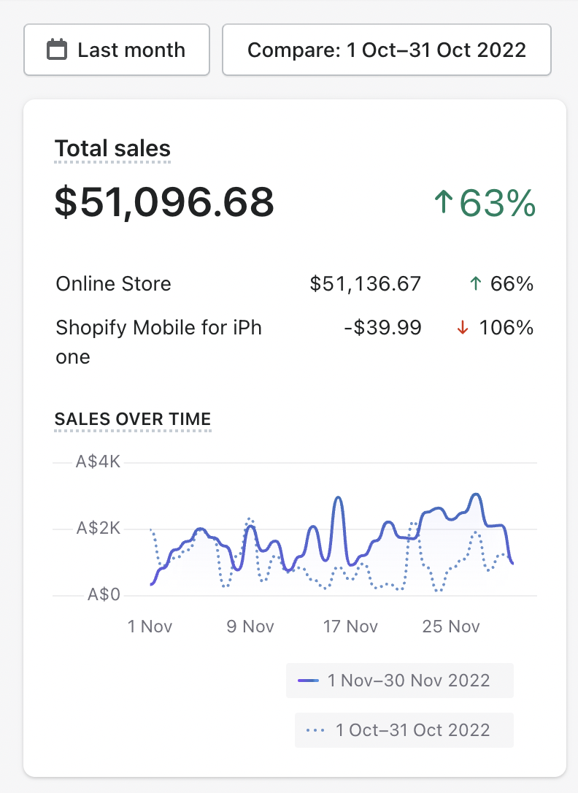Click the SALES OVER TIME label
This screenshot has height=793, width=578.
(133, 419)
